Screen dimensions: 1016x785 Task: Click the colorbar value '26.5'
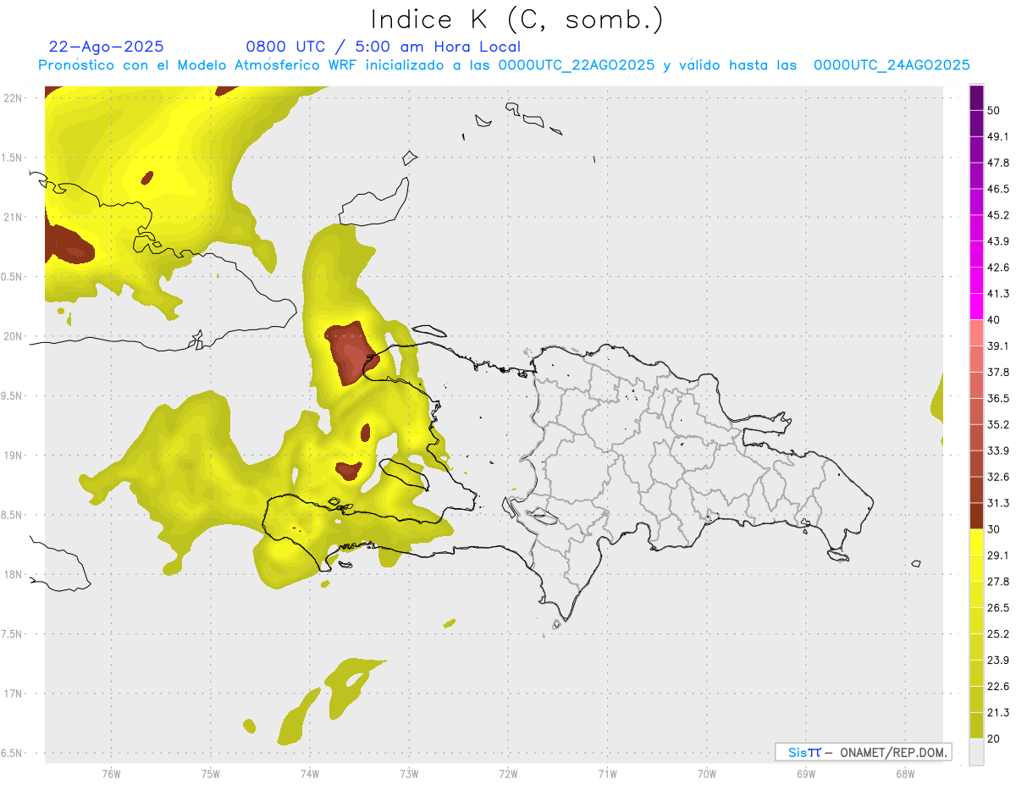point(998,608)
